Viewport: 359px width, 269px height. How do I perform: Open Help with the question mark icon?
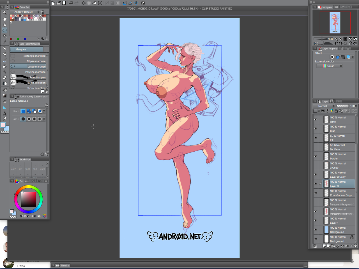pos(143,3)
